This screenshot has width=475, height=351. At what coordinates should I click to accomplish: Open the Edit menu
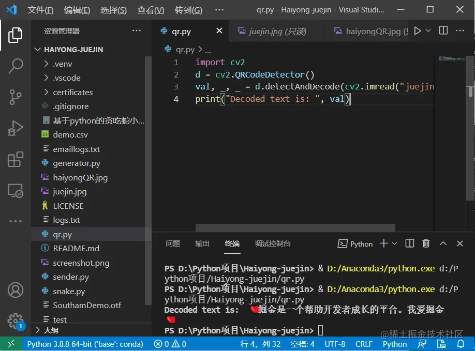(77, 10)
